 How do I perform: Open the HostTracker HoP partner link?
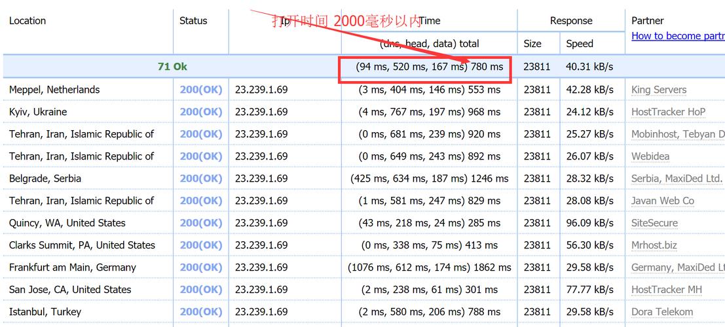[668, 112]
